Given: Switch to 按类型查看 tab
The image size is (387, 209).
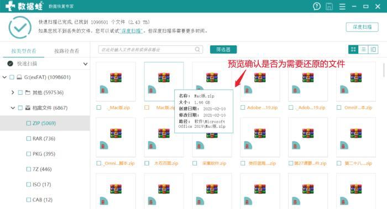Looking at the screenshot, I should (24, 51).
